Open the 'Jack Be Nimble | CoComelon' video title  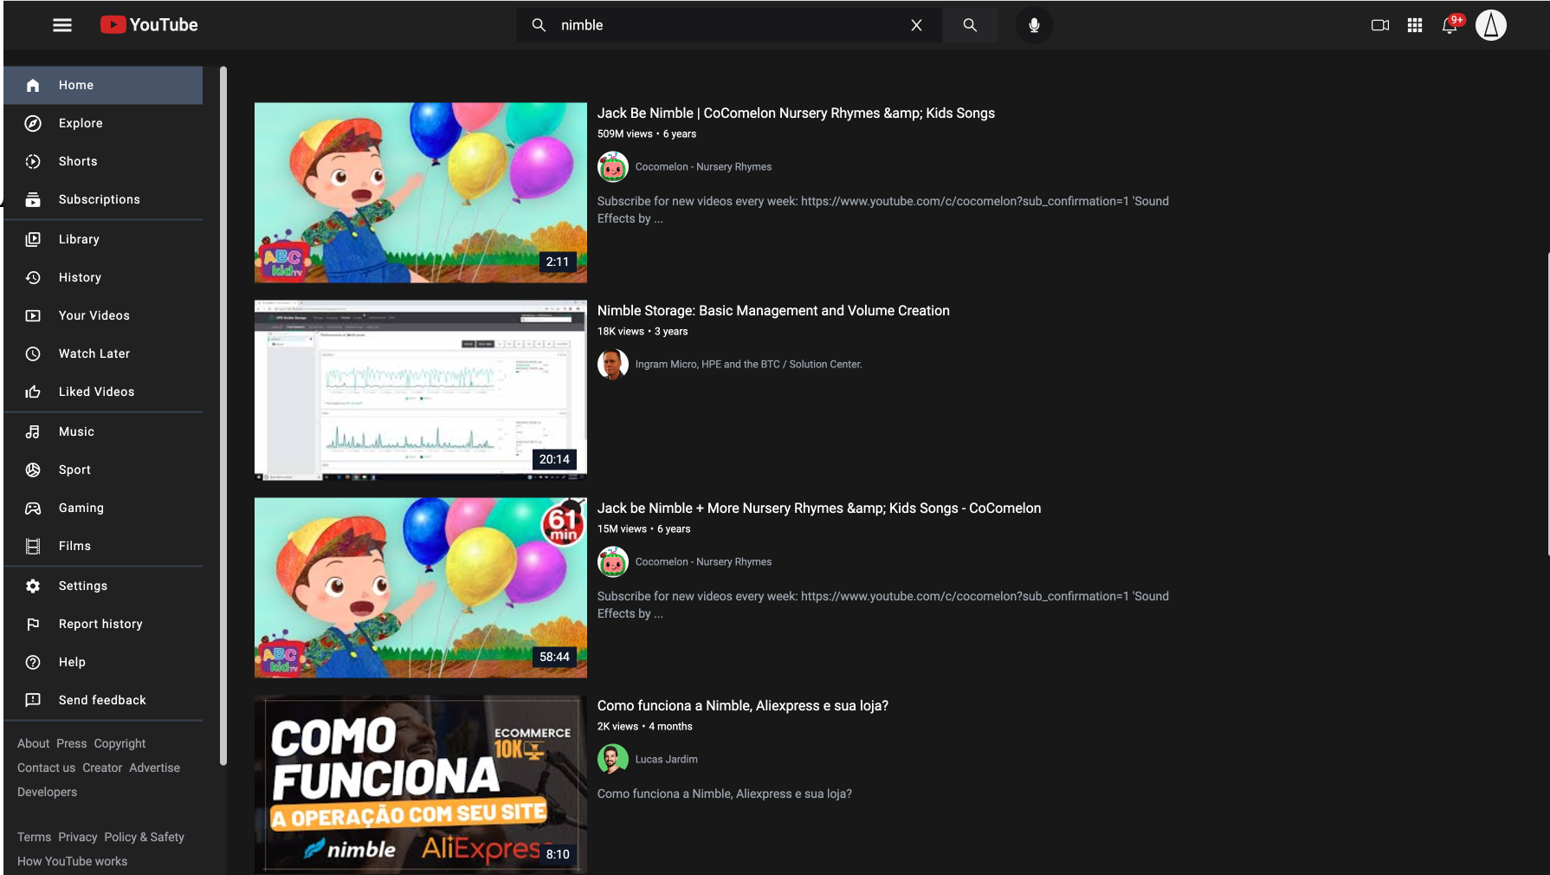tap(795, 113)
